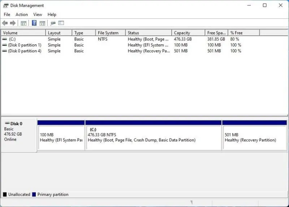Image resolution: width=289 pixels, height=207 pixels.
Task: Click the Show/Hide Action Pane icon
Action: click(x=42, y=23)
